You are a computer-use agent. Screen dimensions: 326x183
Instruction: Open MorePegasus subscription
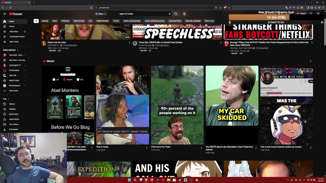tap(15, 86)
